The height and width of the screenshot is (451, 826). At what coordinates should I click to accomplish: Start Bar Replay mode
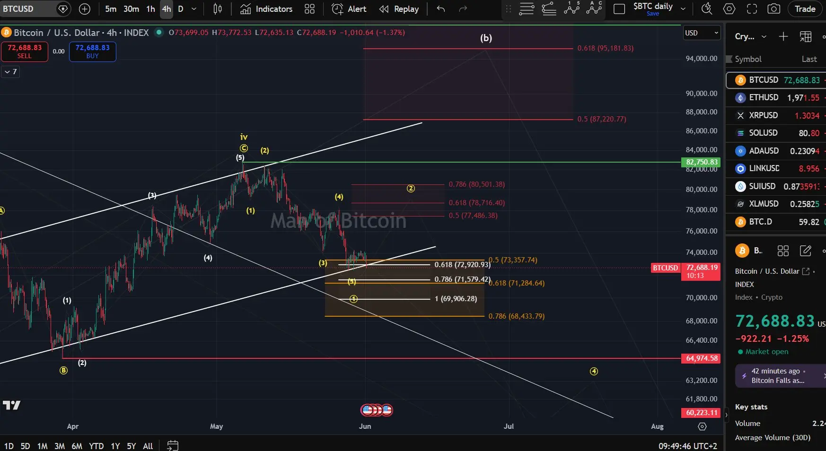click(399, 9)
